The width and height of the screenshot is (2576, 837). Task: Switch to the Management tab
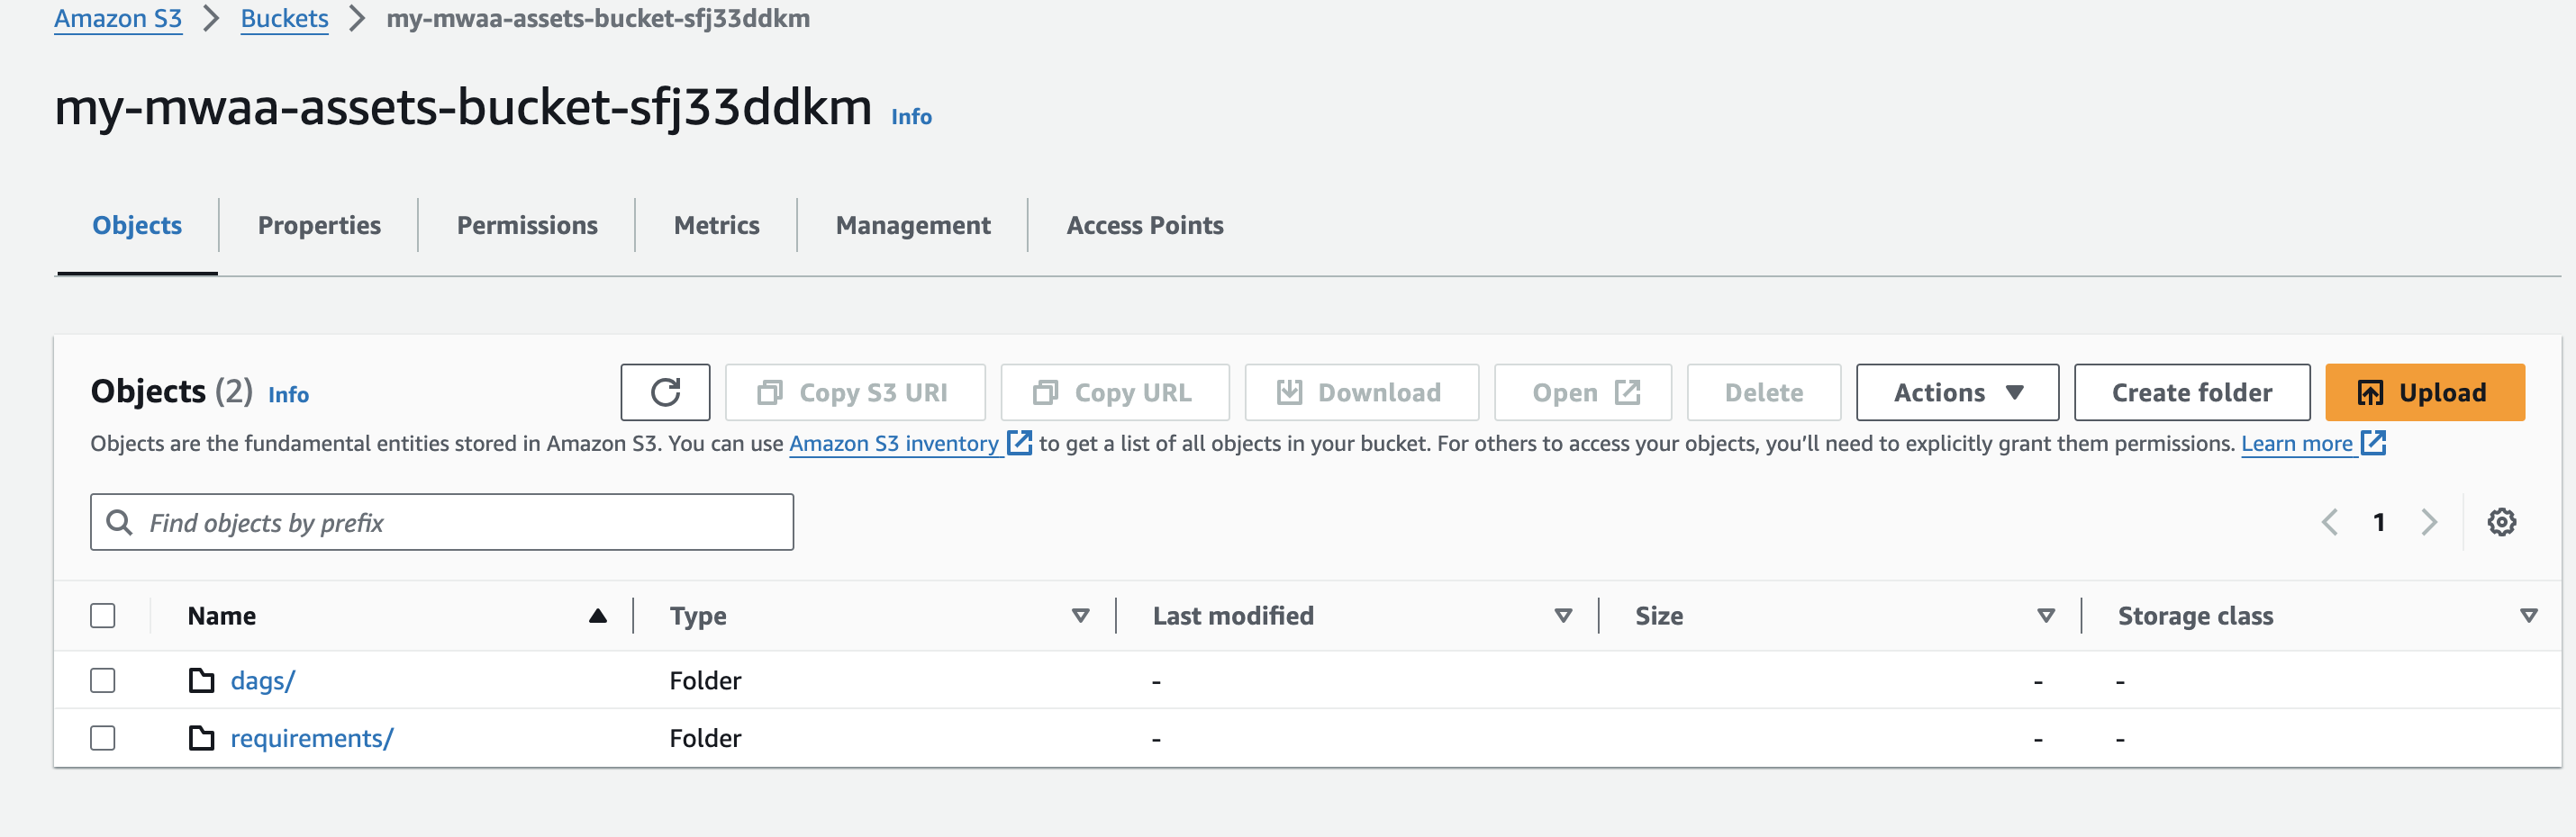[913, 226]
